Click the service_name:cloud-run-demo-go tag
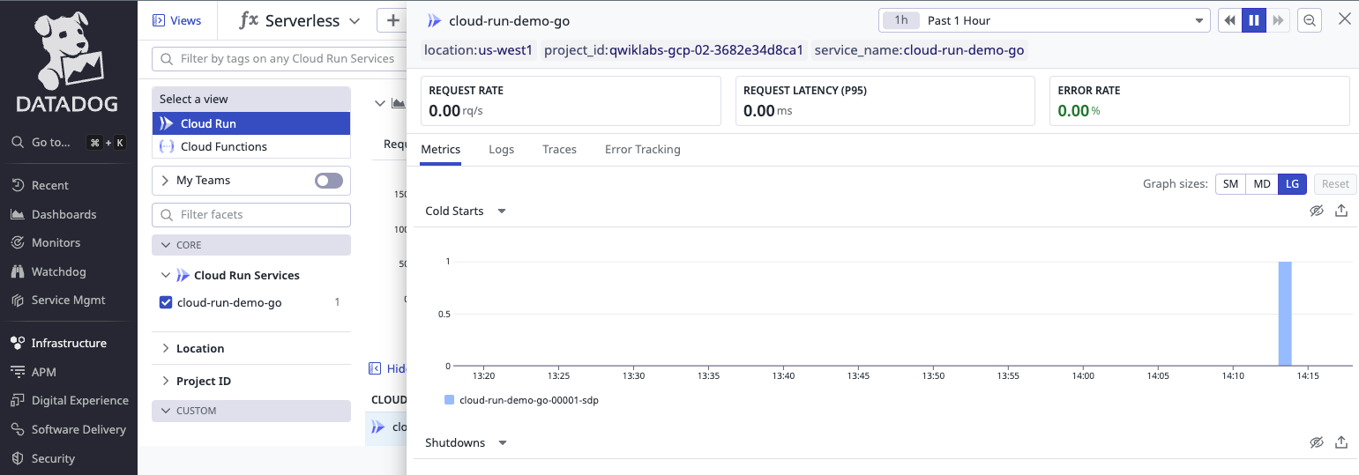 [919, 50]
